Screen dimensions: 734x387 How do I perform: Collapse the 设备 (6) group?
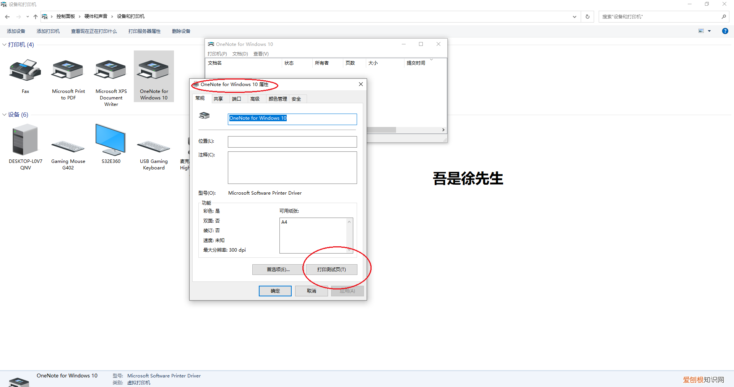point(5,115)
